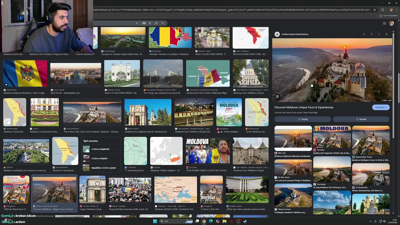Open the Google apps grid

(384, 23)
